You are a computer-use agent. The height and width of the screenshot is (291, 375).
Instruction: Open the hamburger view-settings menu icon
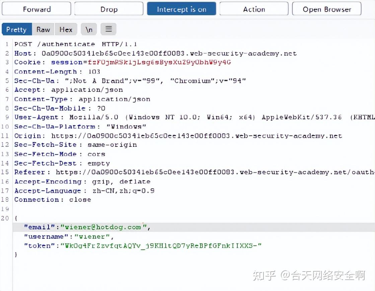coord(108,30)
